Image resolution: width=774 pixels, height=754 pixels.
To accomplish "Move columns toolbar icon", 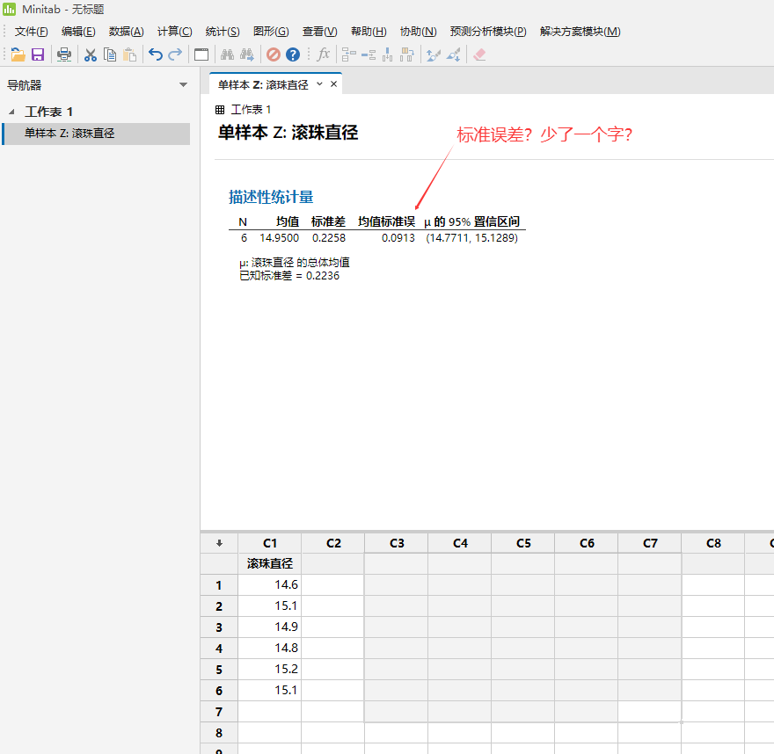I will tap(407, 54).
